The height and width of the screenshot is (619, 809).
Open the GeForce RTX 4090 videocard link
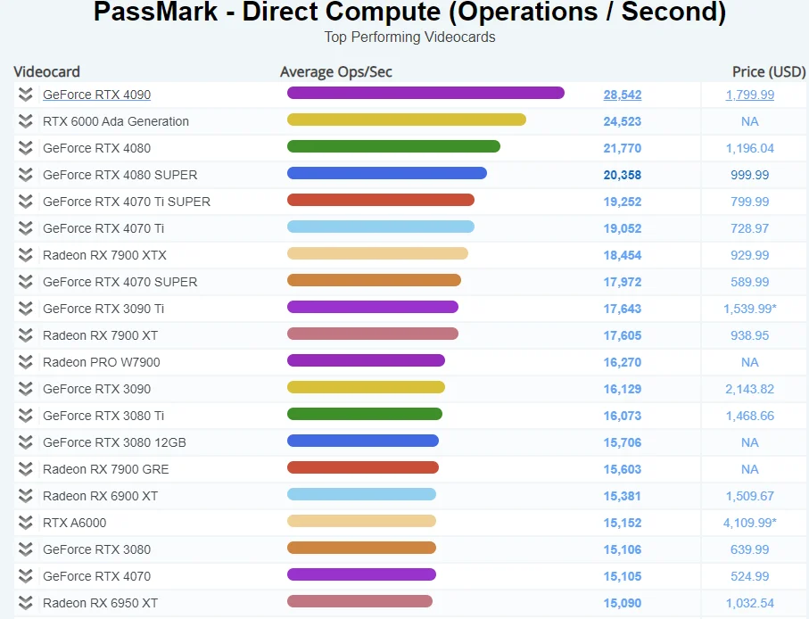96,95
